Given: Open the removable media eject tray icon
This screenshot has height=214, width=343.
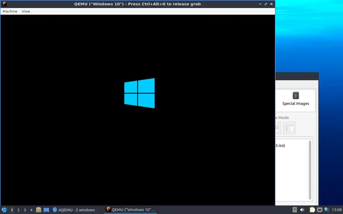Looking at the screenshot, I should [294, 210].
